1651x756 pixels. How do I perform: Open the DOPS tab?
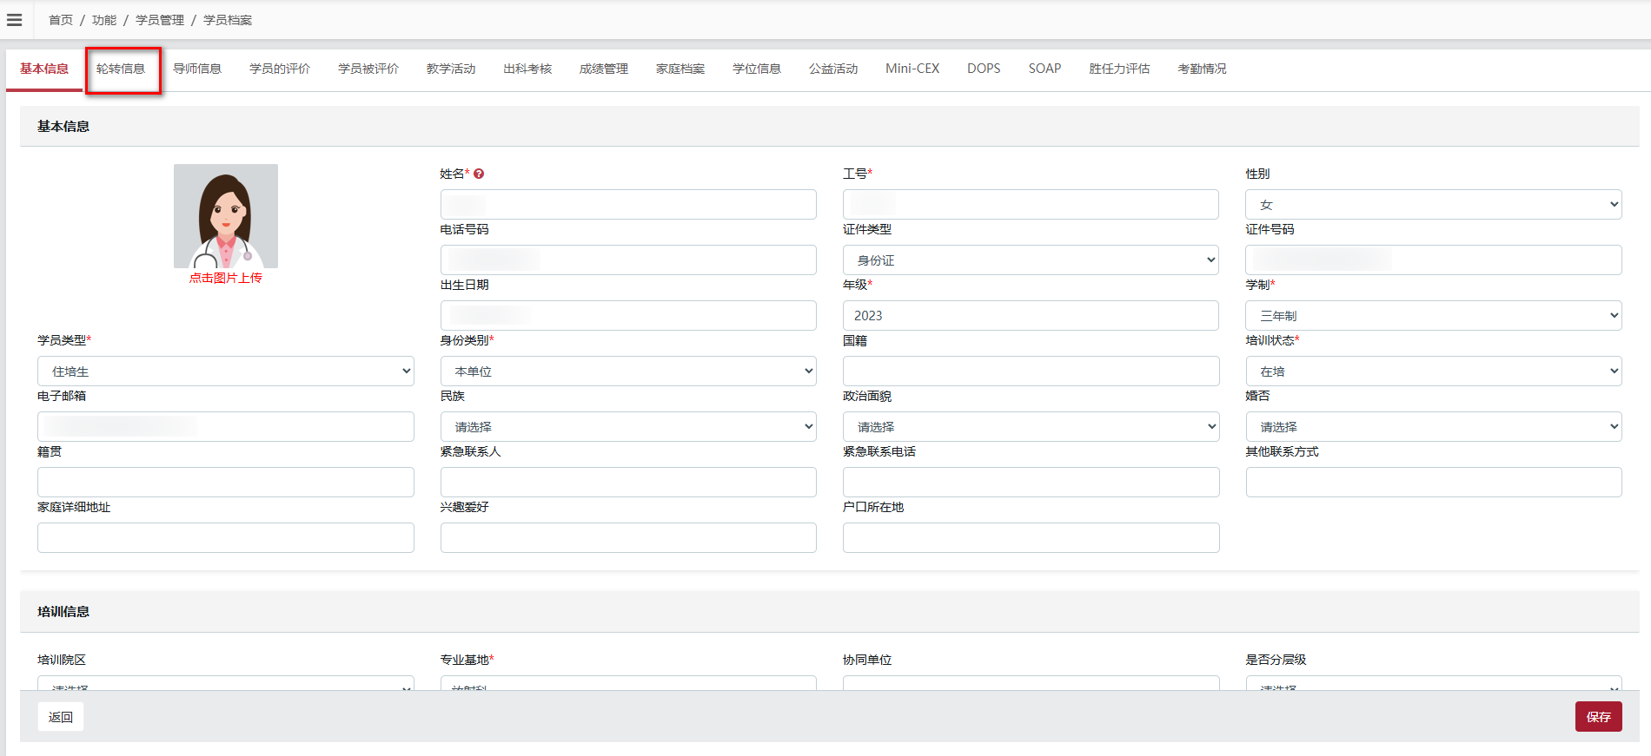tap(984, 69)
